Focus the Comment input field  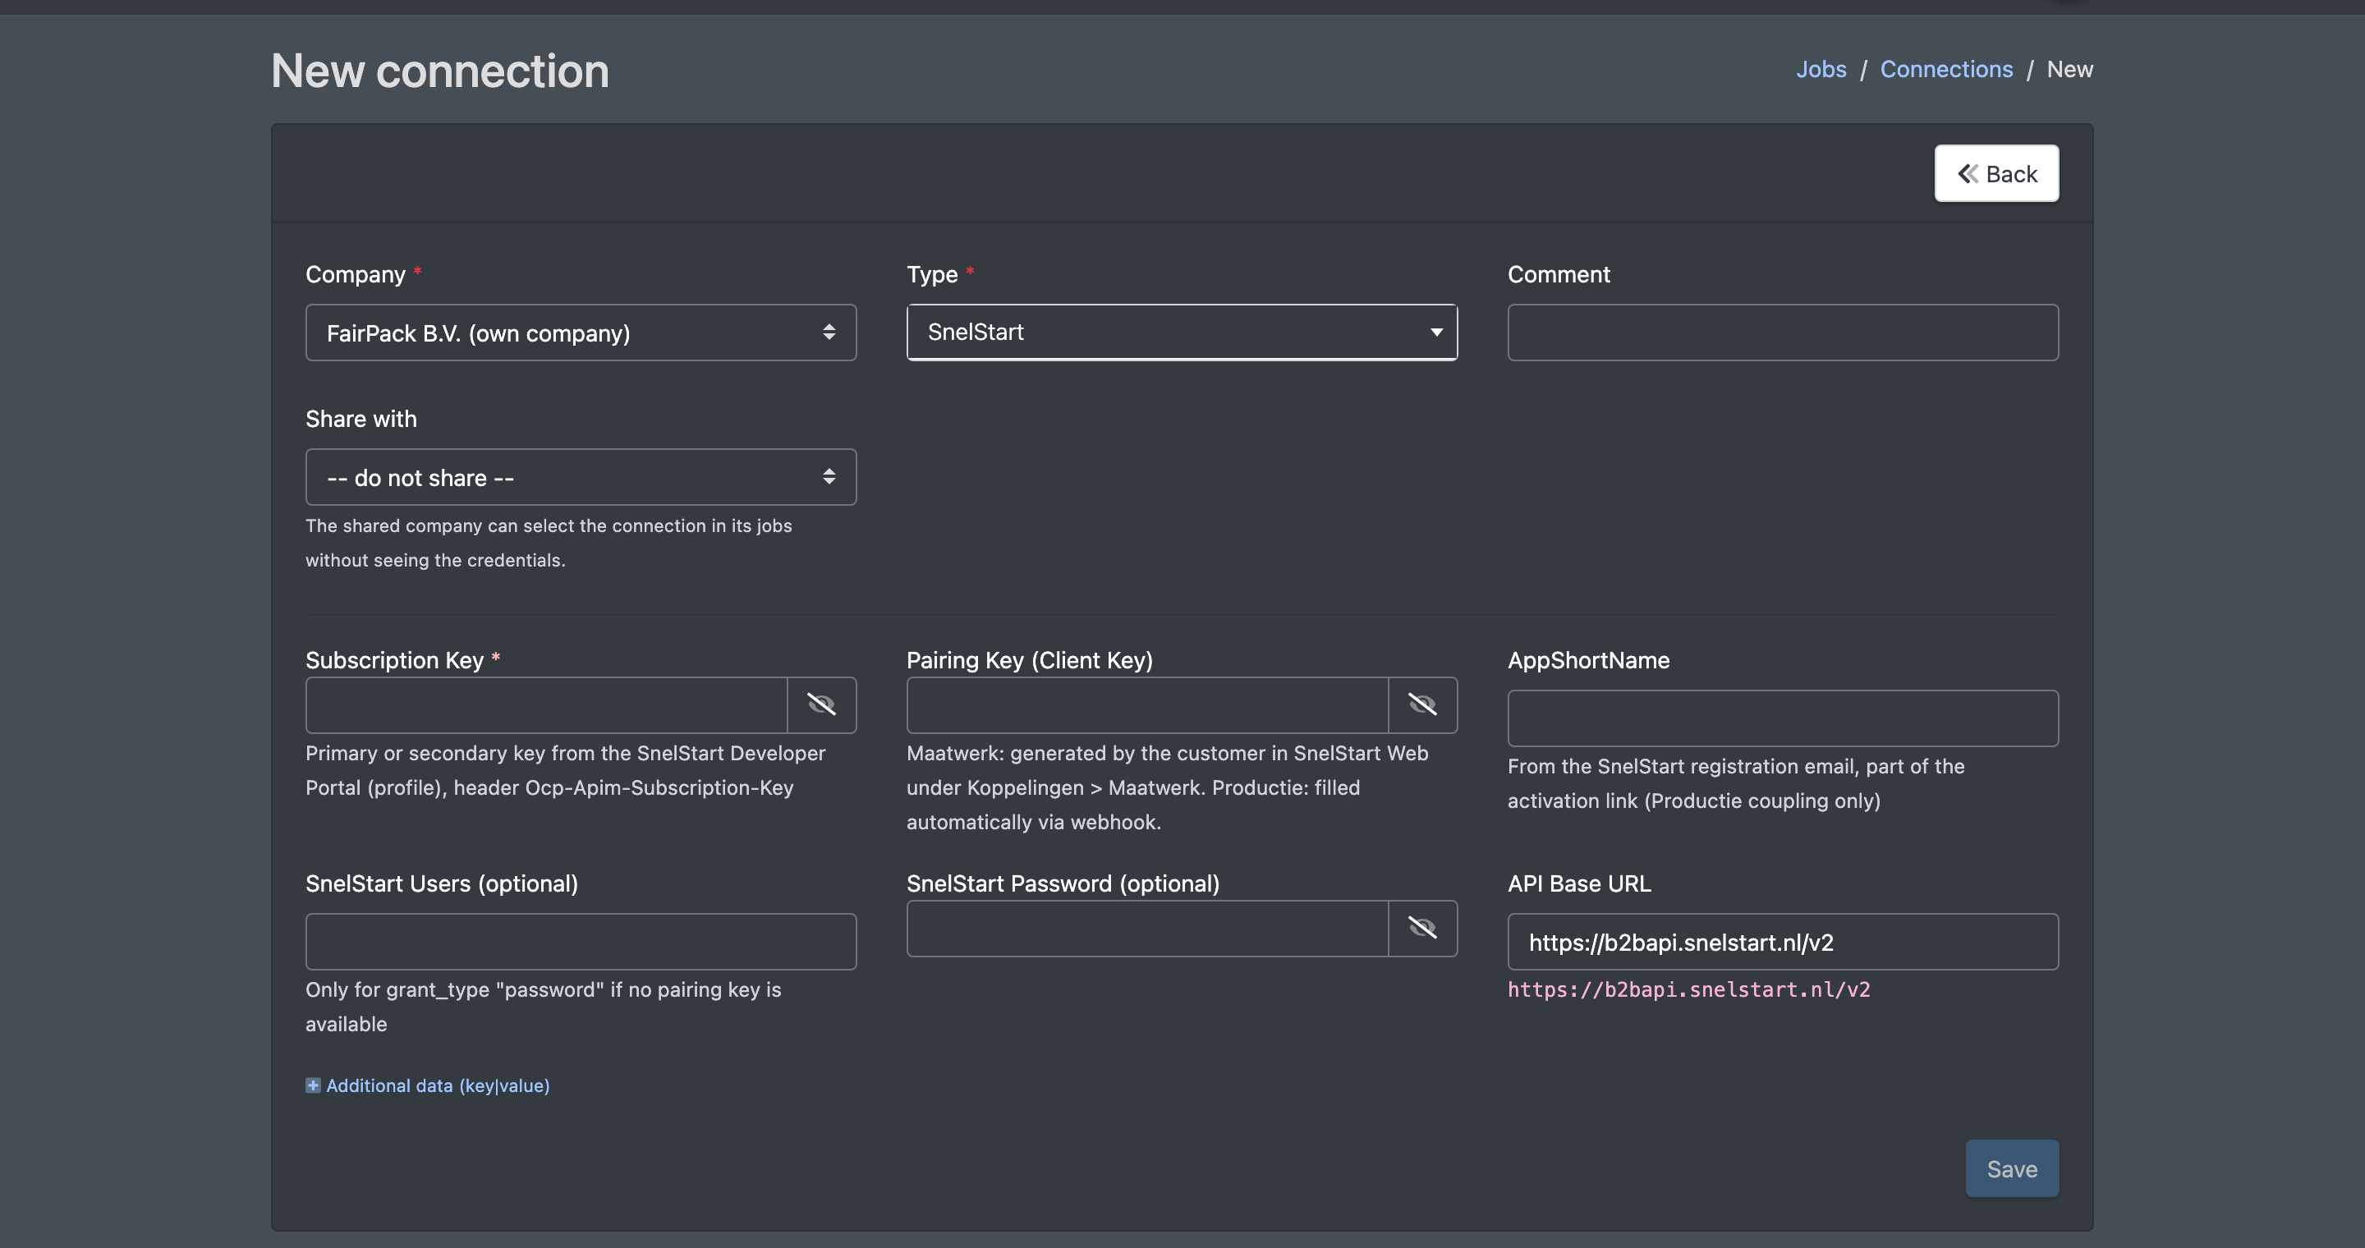point(1783,333)
